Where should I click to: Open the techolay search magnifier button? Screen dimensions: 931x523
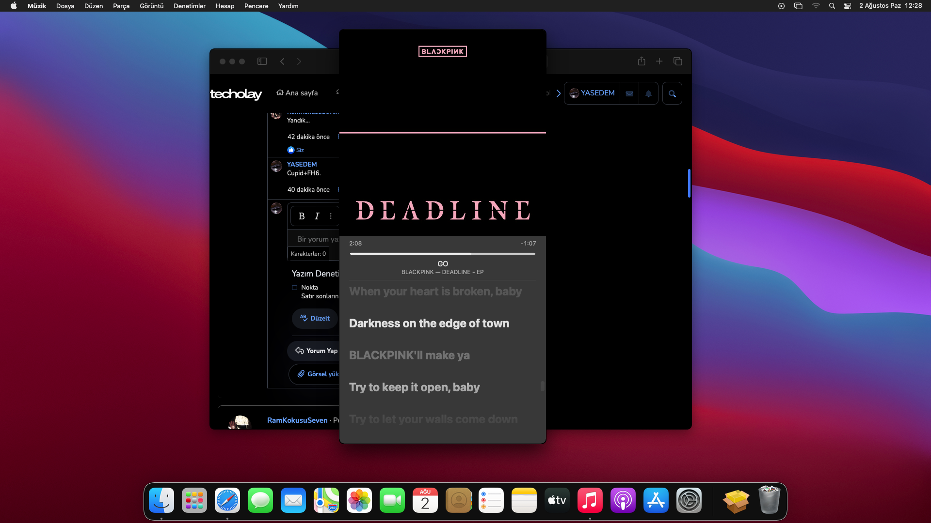(x=672, y=93)
